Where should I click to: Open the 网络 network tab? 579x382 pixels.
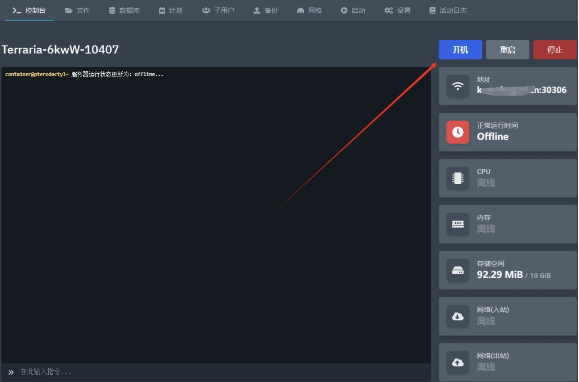click(x=309, y=10)
